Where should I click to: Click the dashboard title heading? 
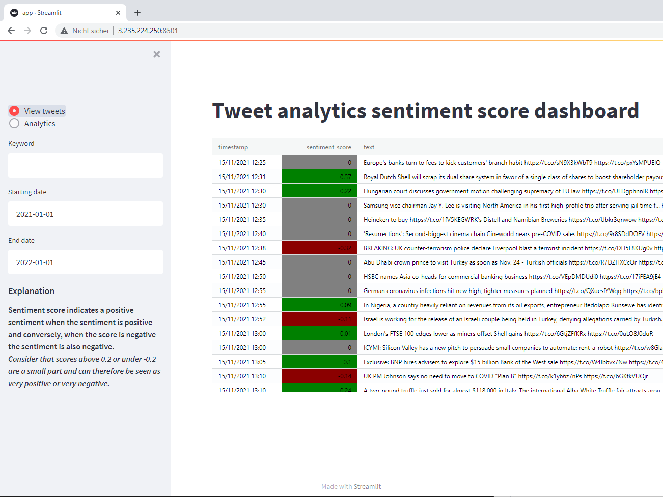click(426, 111)
